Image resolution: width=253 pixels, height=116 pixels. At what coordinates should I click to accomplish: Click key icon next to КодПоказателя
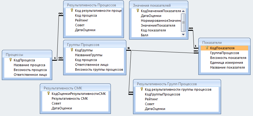(207, 48)
